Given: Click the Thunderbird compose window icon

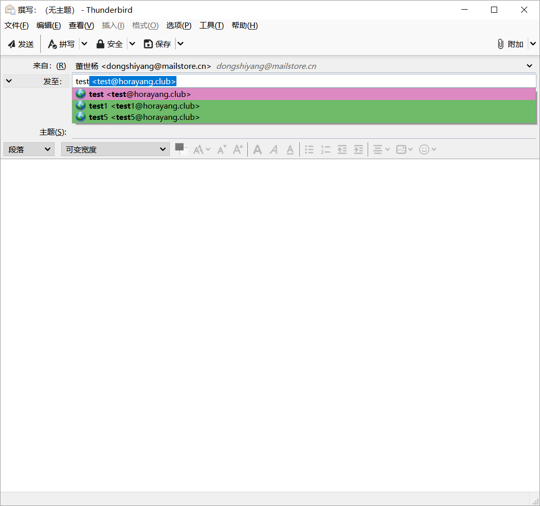Looking at the screenshot, I should (10, 10).
